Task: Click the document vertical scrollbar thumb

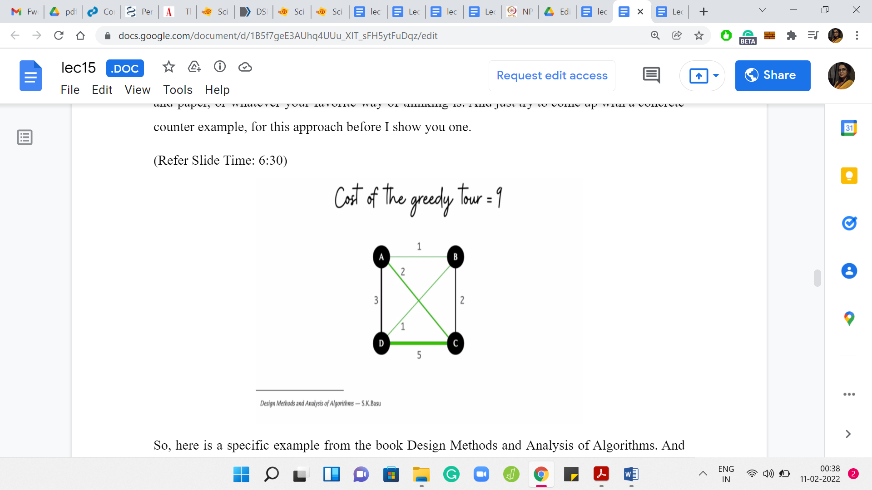Action: [x=817, y=278]
